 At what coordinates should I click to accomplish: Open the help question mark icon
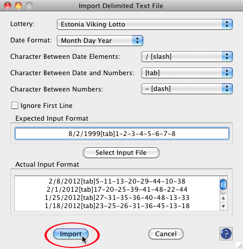coord(226,234)
